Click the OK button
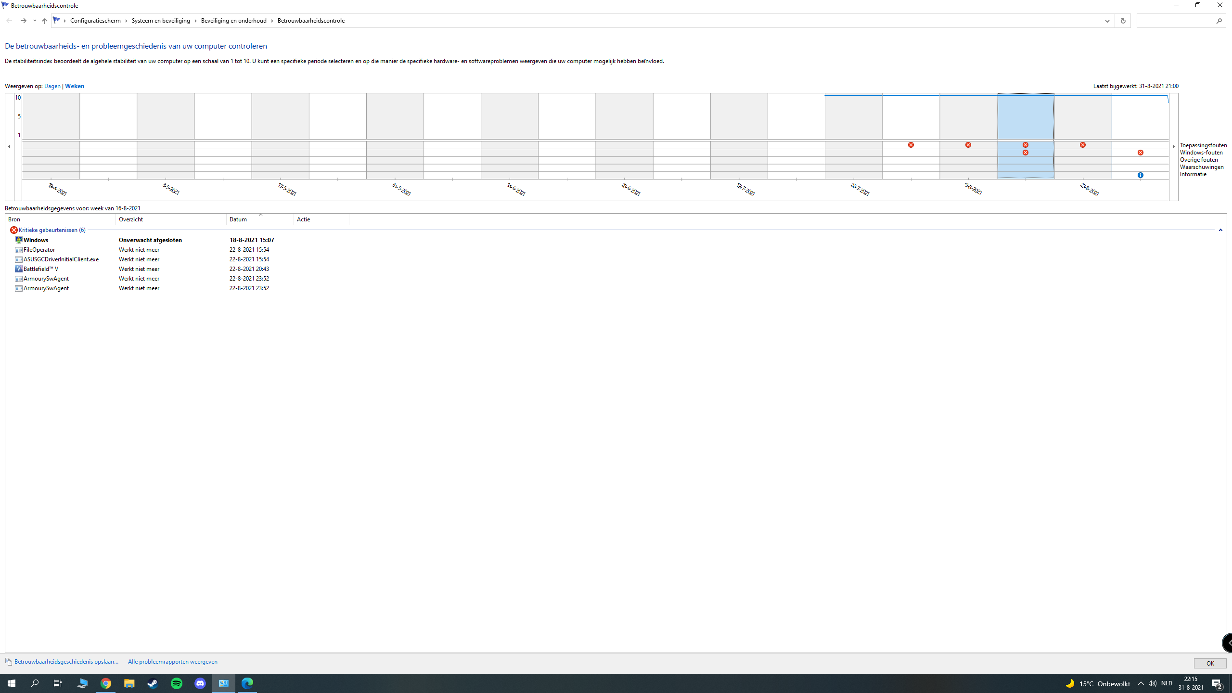The image size is (1232, 693). tap(1210, 663)
